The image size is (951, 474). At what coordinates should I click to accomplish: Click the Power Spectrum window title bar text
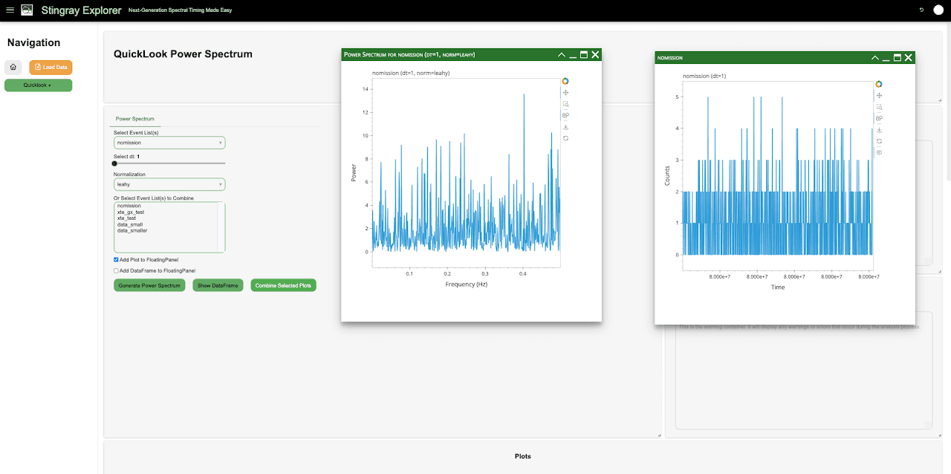[409, 54]
